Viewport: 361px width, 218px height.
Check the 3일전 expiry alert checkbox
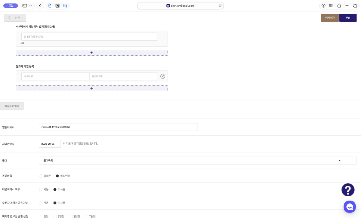coord(71,217)
